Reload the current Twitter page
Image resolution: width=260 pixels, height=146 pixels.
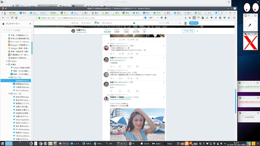point(12,18)
